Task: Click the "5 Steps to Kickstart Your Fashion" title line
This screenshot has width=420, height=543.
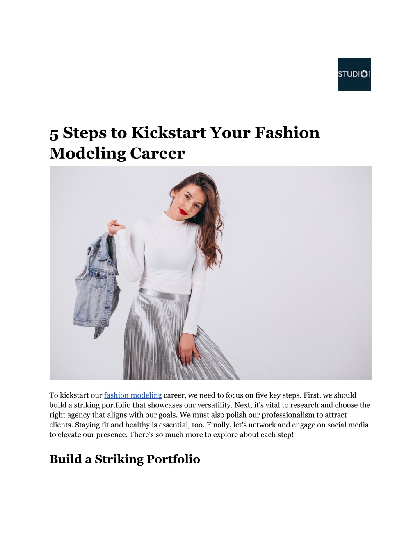Action: coord(185,133)
